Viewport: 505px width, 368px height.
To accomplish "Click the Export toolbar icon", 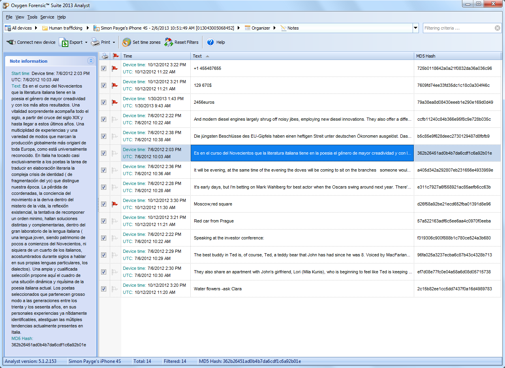I will pos(64,42).
